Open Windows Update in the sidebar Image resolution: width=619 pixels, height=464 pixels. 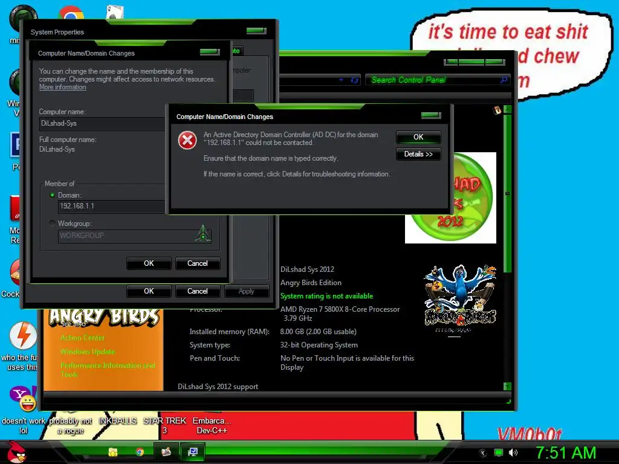tap(88, 352)
